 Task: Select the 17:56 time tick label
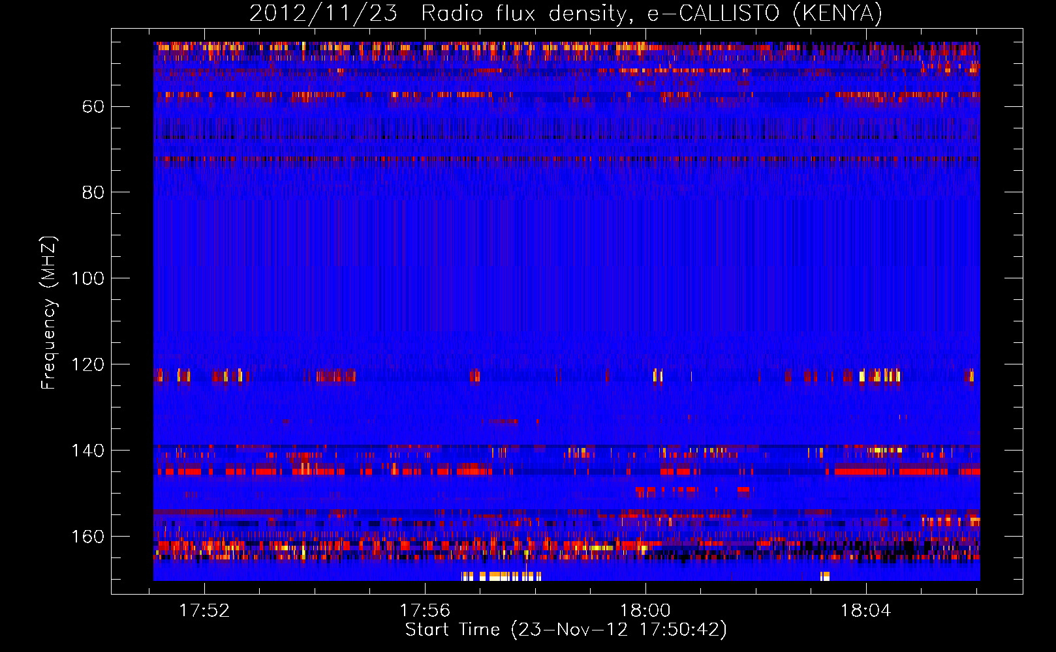pos(425,611)
